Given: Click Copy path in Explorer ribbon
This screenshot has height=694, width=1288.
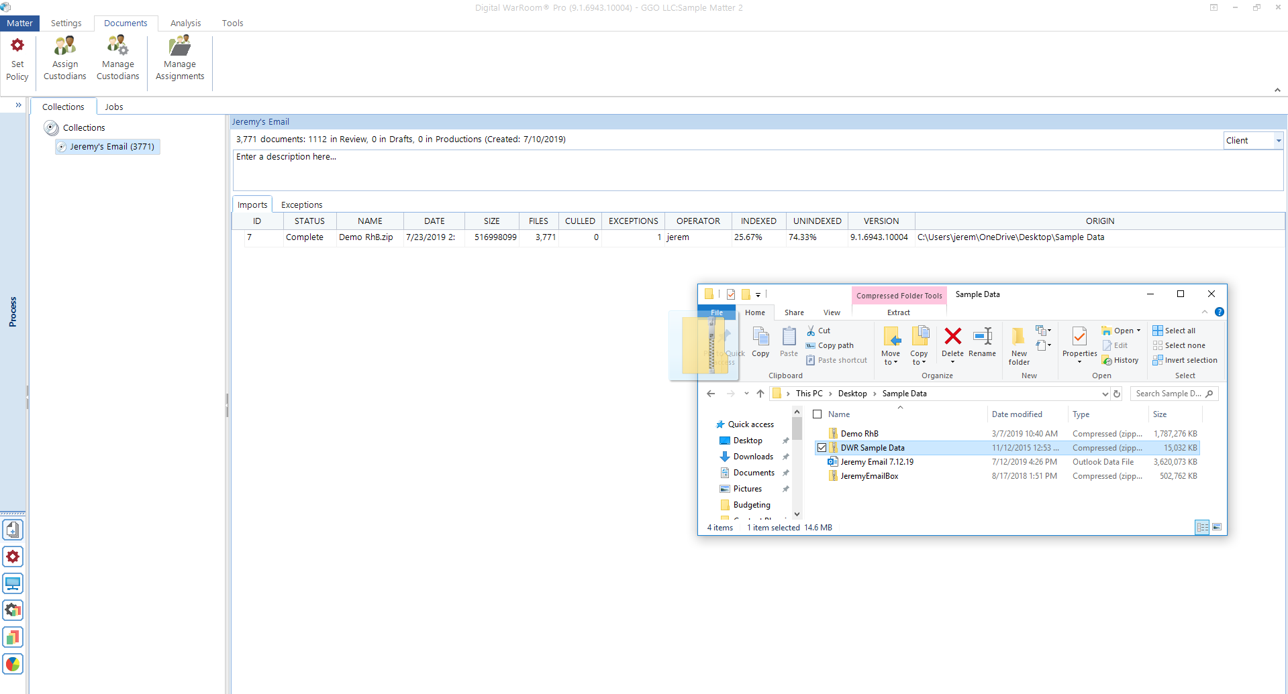Looking at the screenshot, I should tap(830, 345).
